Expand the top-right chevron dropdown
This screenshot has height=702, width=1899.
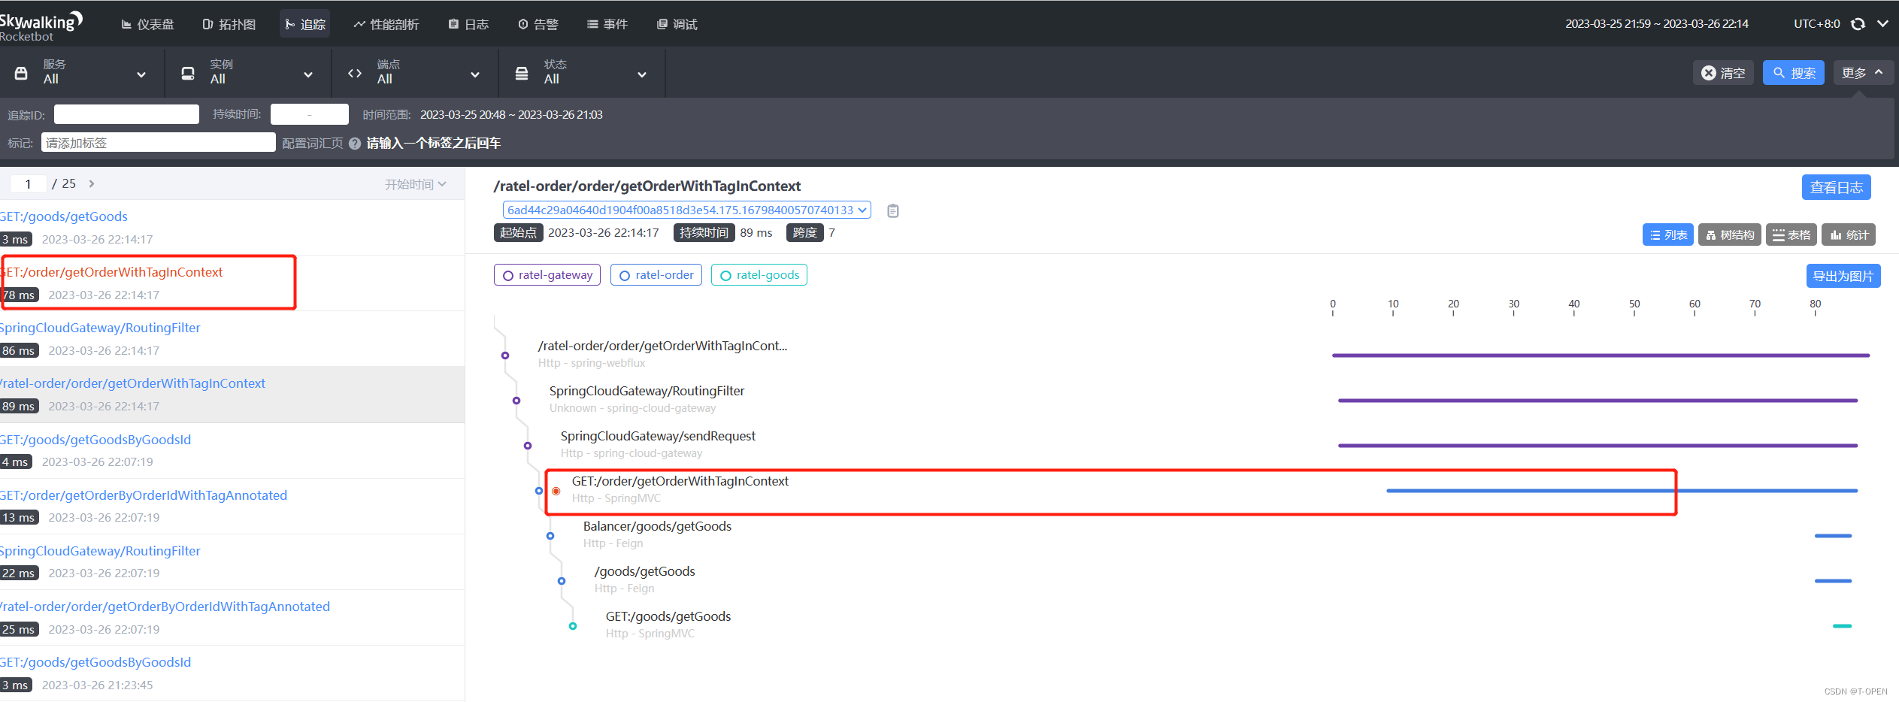(x=1882, y=24)
